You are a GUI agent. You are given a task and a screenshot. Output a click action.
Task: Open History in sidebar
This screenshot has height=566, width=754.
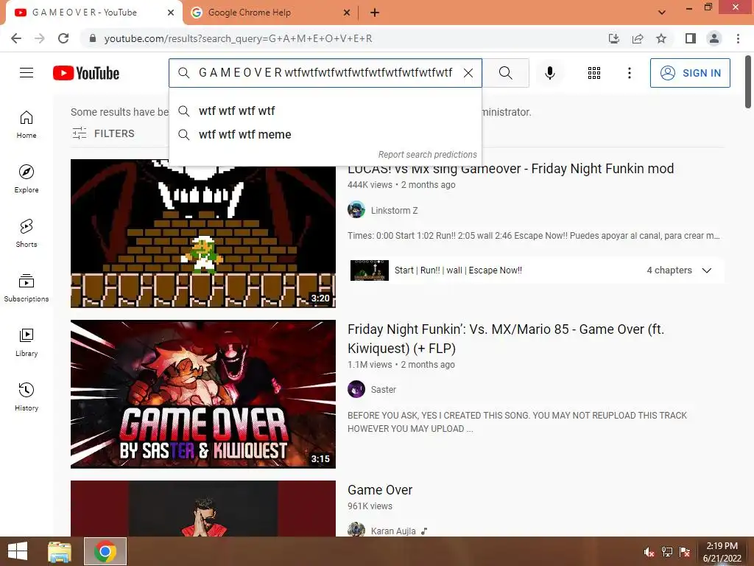click(27, 396)
